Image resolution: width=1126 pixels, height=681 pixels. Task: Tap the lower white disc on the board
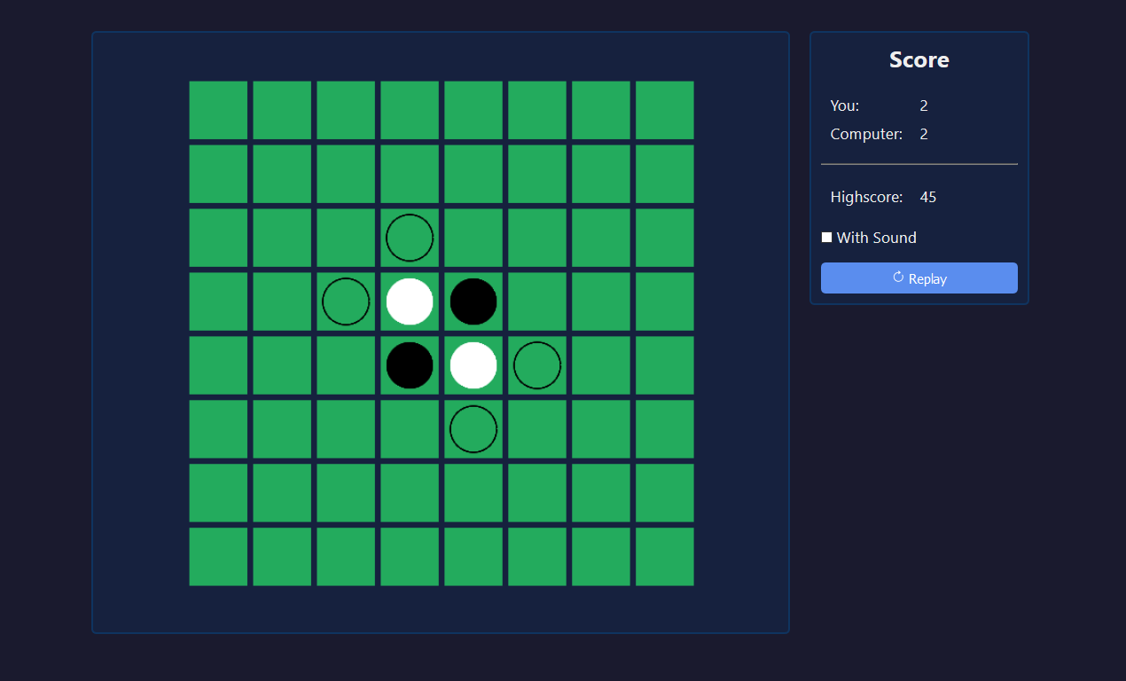(473, 365)
